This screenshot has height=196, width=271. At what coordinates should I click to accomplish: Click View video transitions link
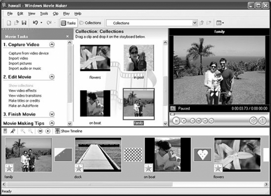coord(25,95)
